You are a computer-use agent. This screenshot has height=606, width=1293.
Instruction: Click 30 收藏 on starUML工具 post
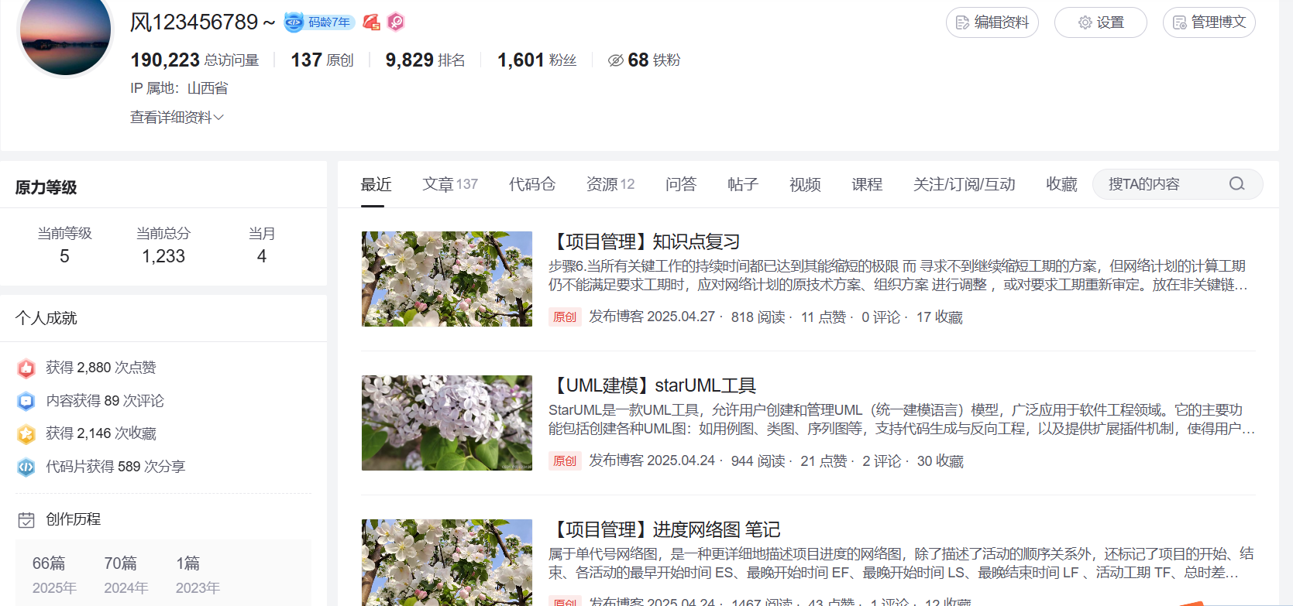[x=941, y=461]
